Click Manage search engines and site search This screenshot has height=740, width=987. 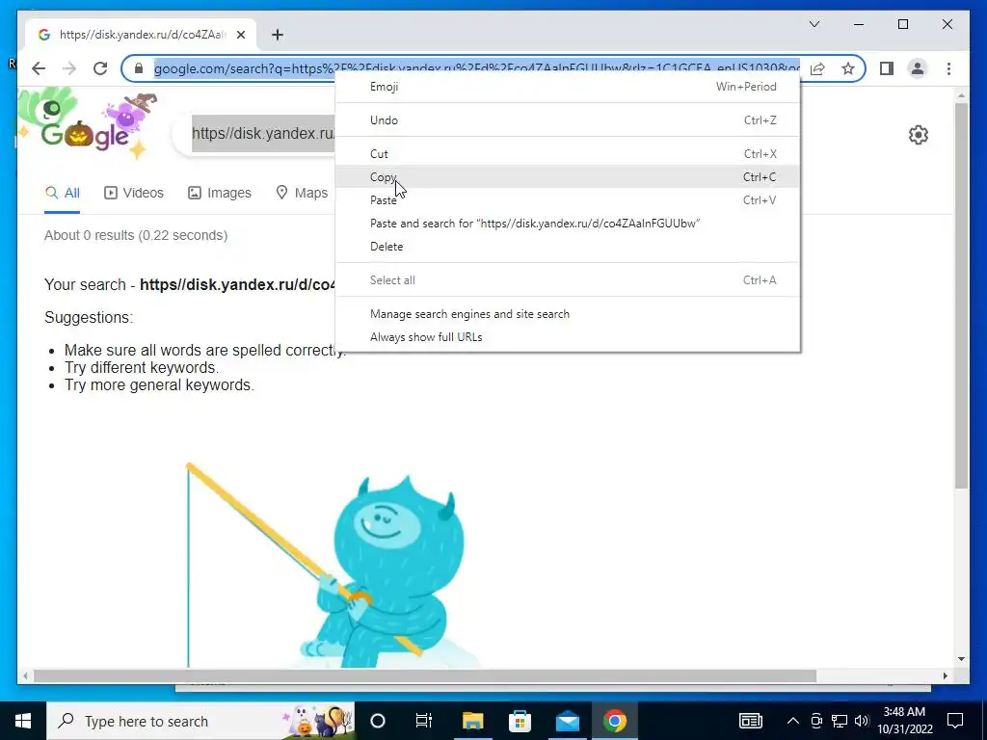(x=568, y=314)
